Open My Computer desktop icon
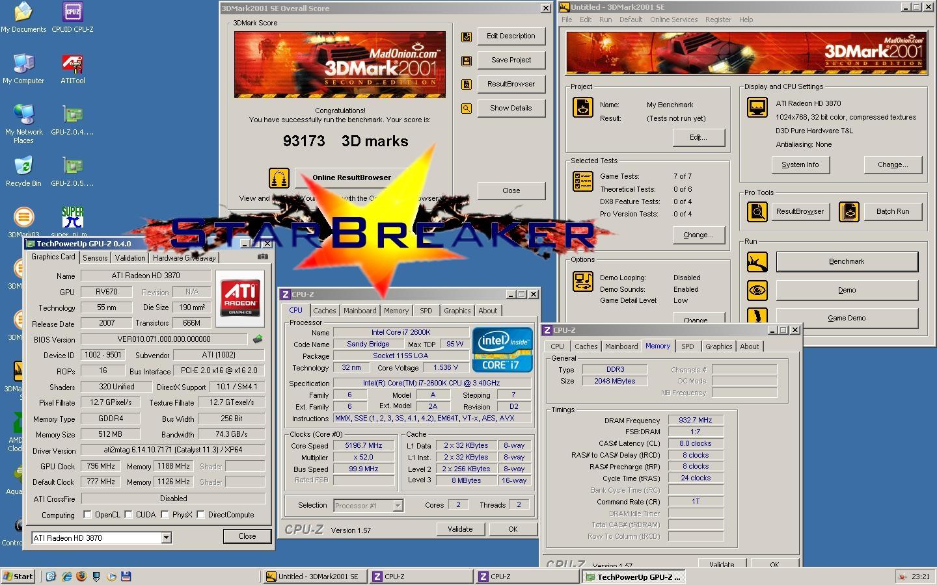Screen dimensions: 937x585 [23, 69]
